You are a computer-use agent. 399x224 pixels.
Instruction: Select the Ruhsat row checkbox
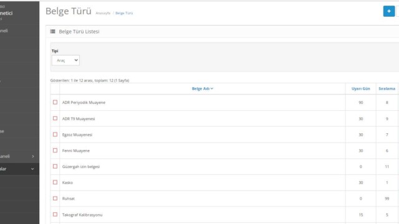click(x=55, y=198)
